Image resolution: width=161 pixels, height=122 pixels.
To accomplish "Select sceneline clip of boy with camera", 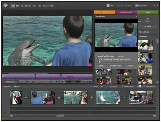I will (43, 97).
